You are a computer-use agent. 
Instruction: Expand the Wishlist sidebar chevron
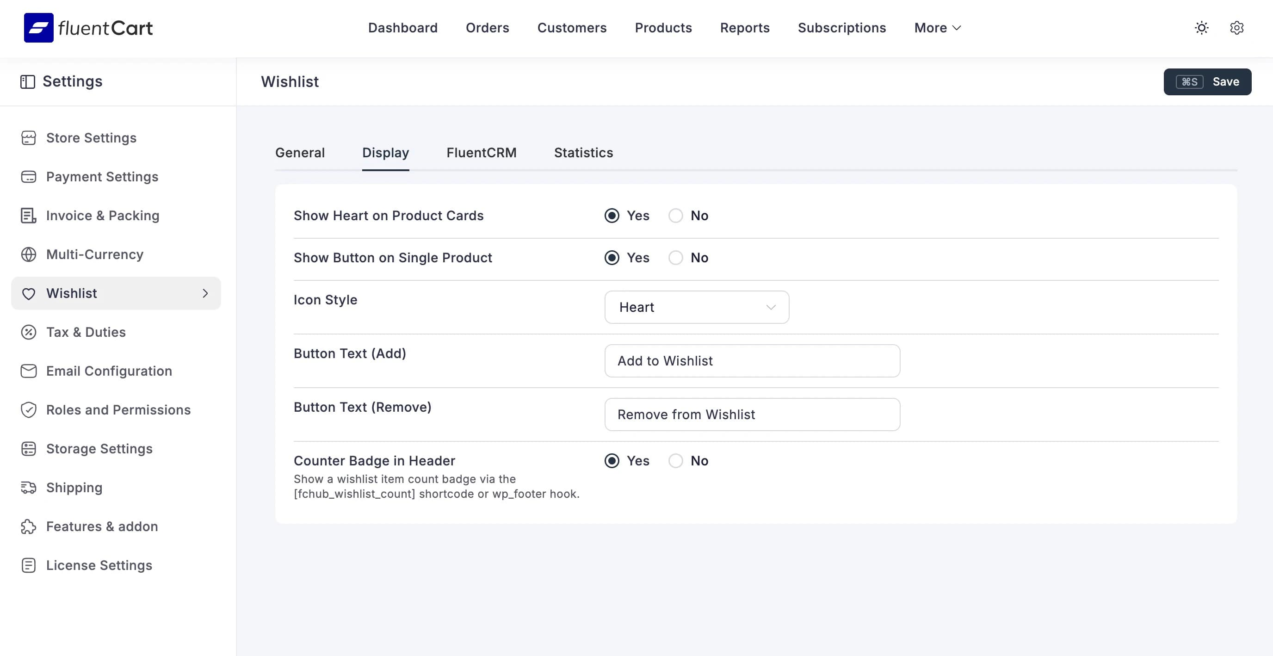(x=205, y=293)
